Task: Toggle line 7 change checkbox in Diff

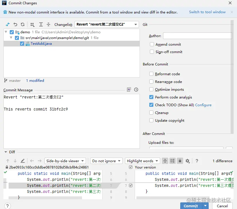Action: point(131,185)
